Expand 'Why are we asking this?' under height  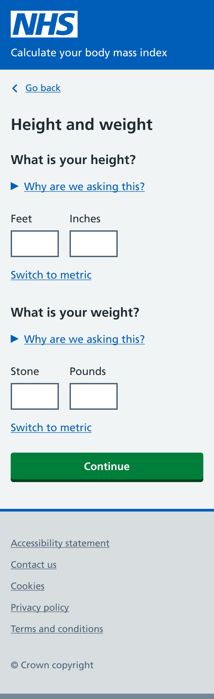[x=84, y=187]
